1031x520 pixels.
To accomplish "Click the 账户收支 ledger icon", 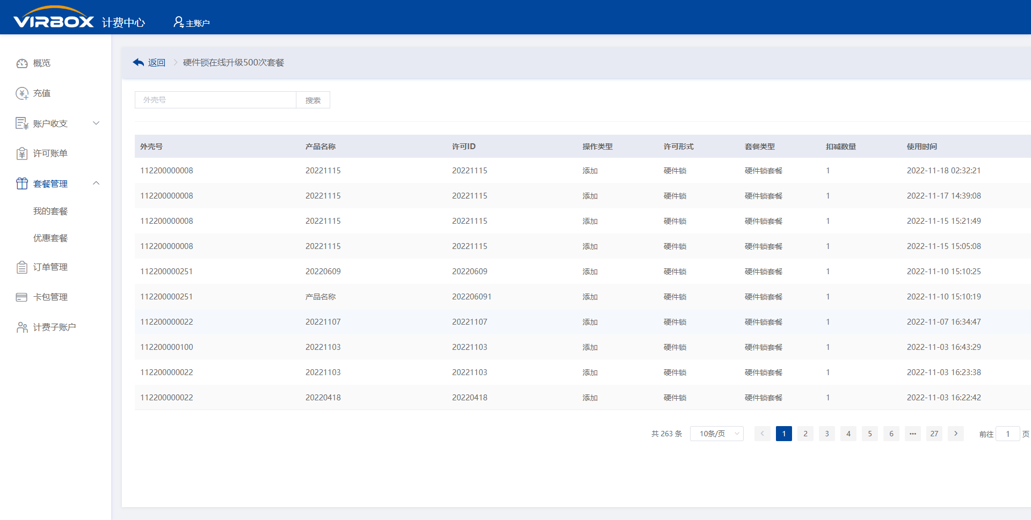I will pyautogui.click(x=22, y=123).
